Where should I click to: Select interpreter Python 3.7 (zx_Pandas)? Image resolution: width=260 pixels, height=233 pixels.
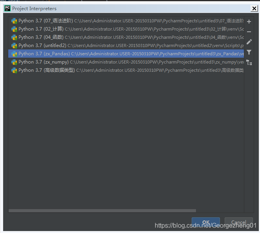(x=126, y=54)
